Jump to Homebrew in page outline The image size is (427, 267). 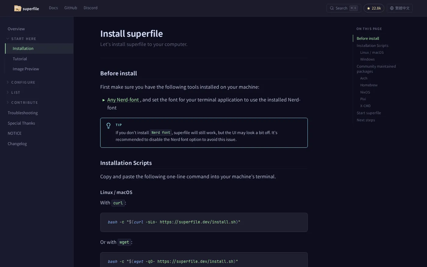(x=369, y=85)
